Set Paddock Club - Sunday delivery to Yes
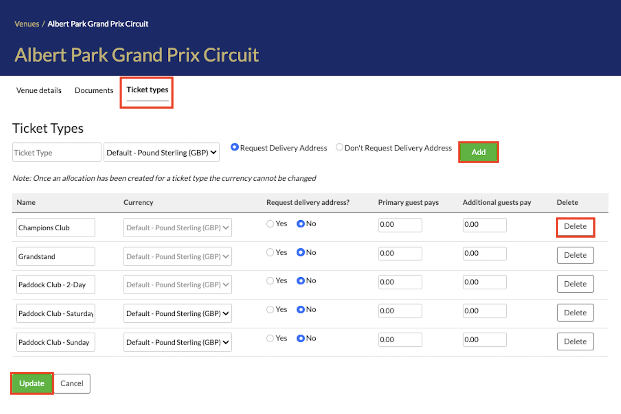The height and width of the screenshot is (414, 621). coord(270,338)
